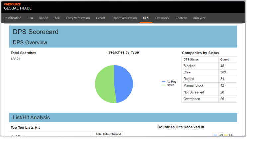255x143 pixels.
Task: Click the green Batch pie slice
Action: pos(104,84)
